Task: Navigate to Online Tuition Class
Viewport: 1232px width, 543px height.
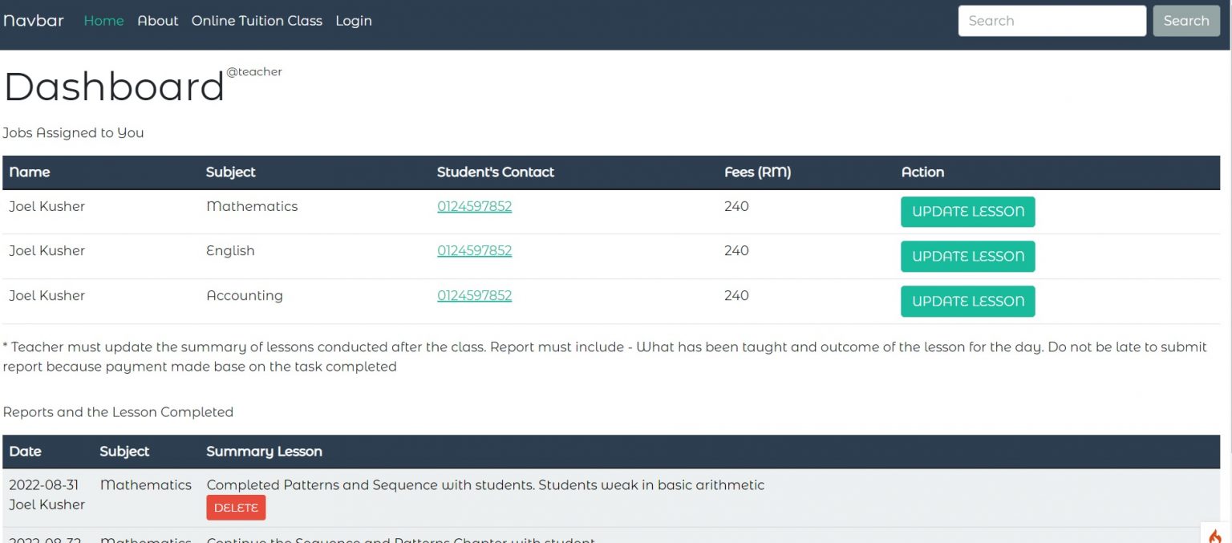Action: click(257, 21)
